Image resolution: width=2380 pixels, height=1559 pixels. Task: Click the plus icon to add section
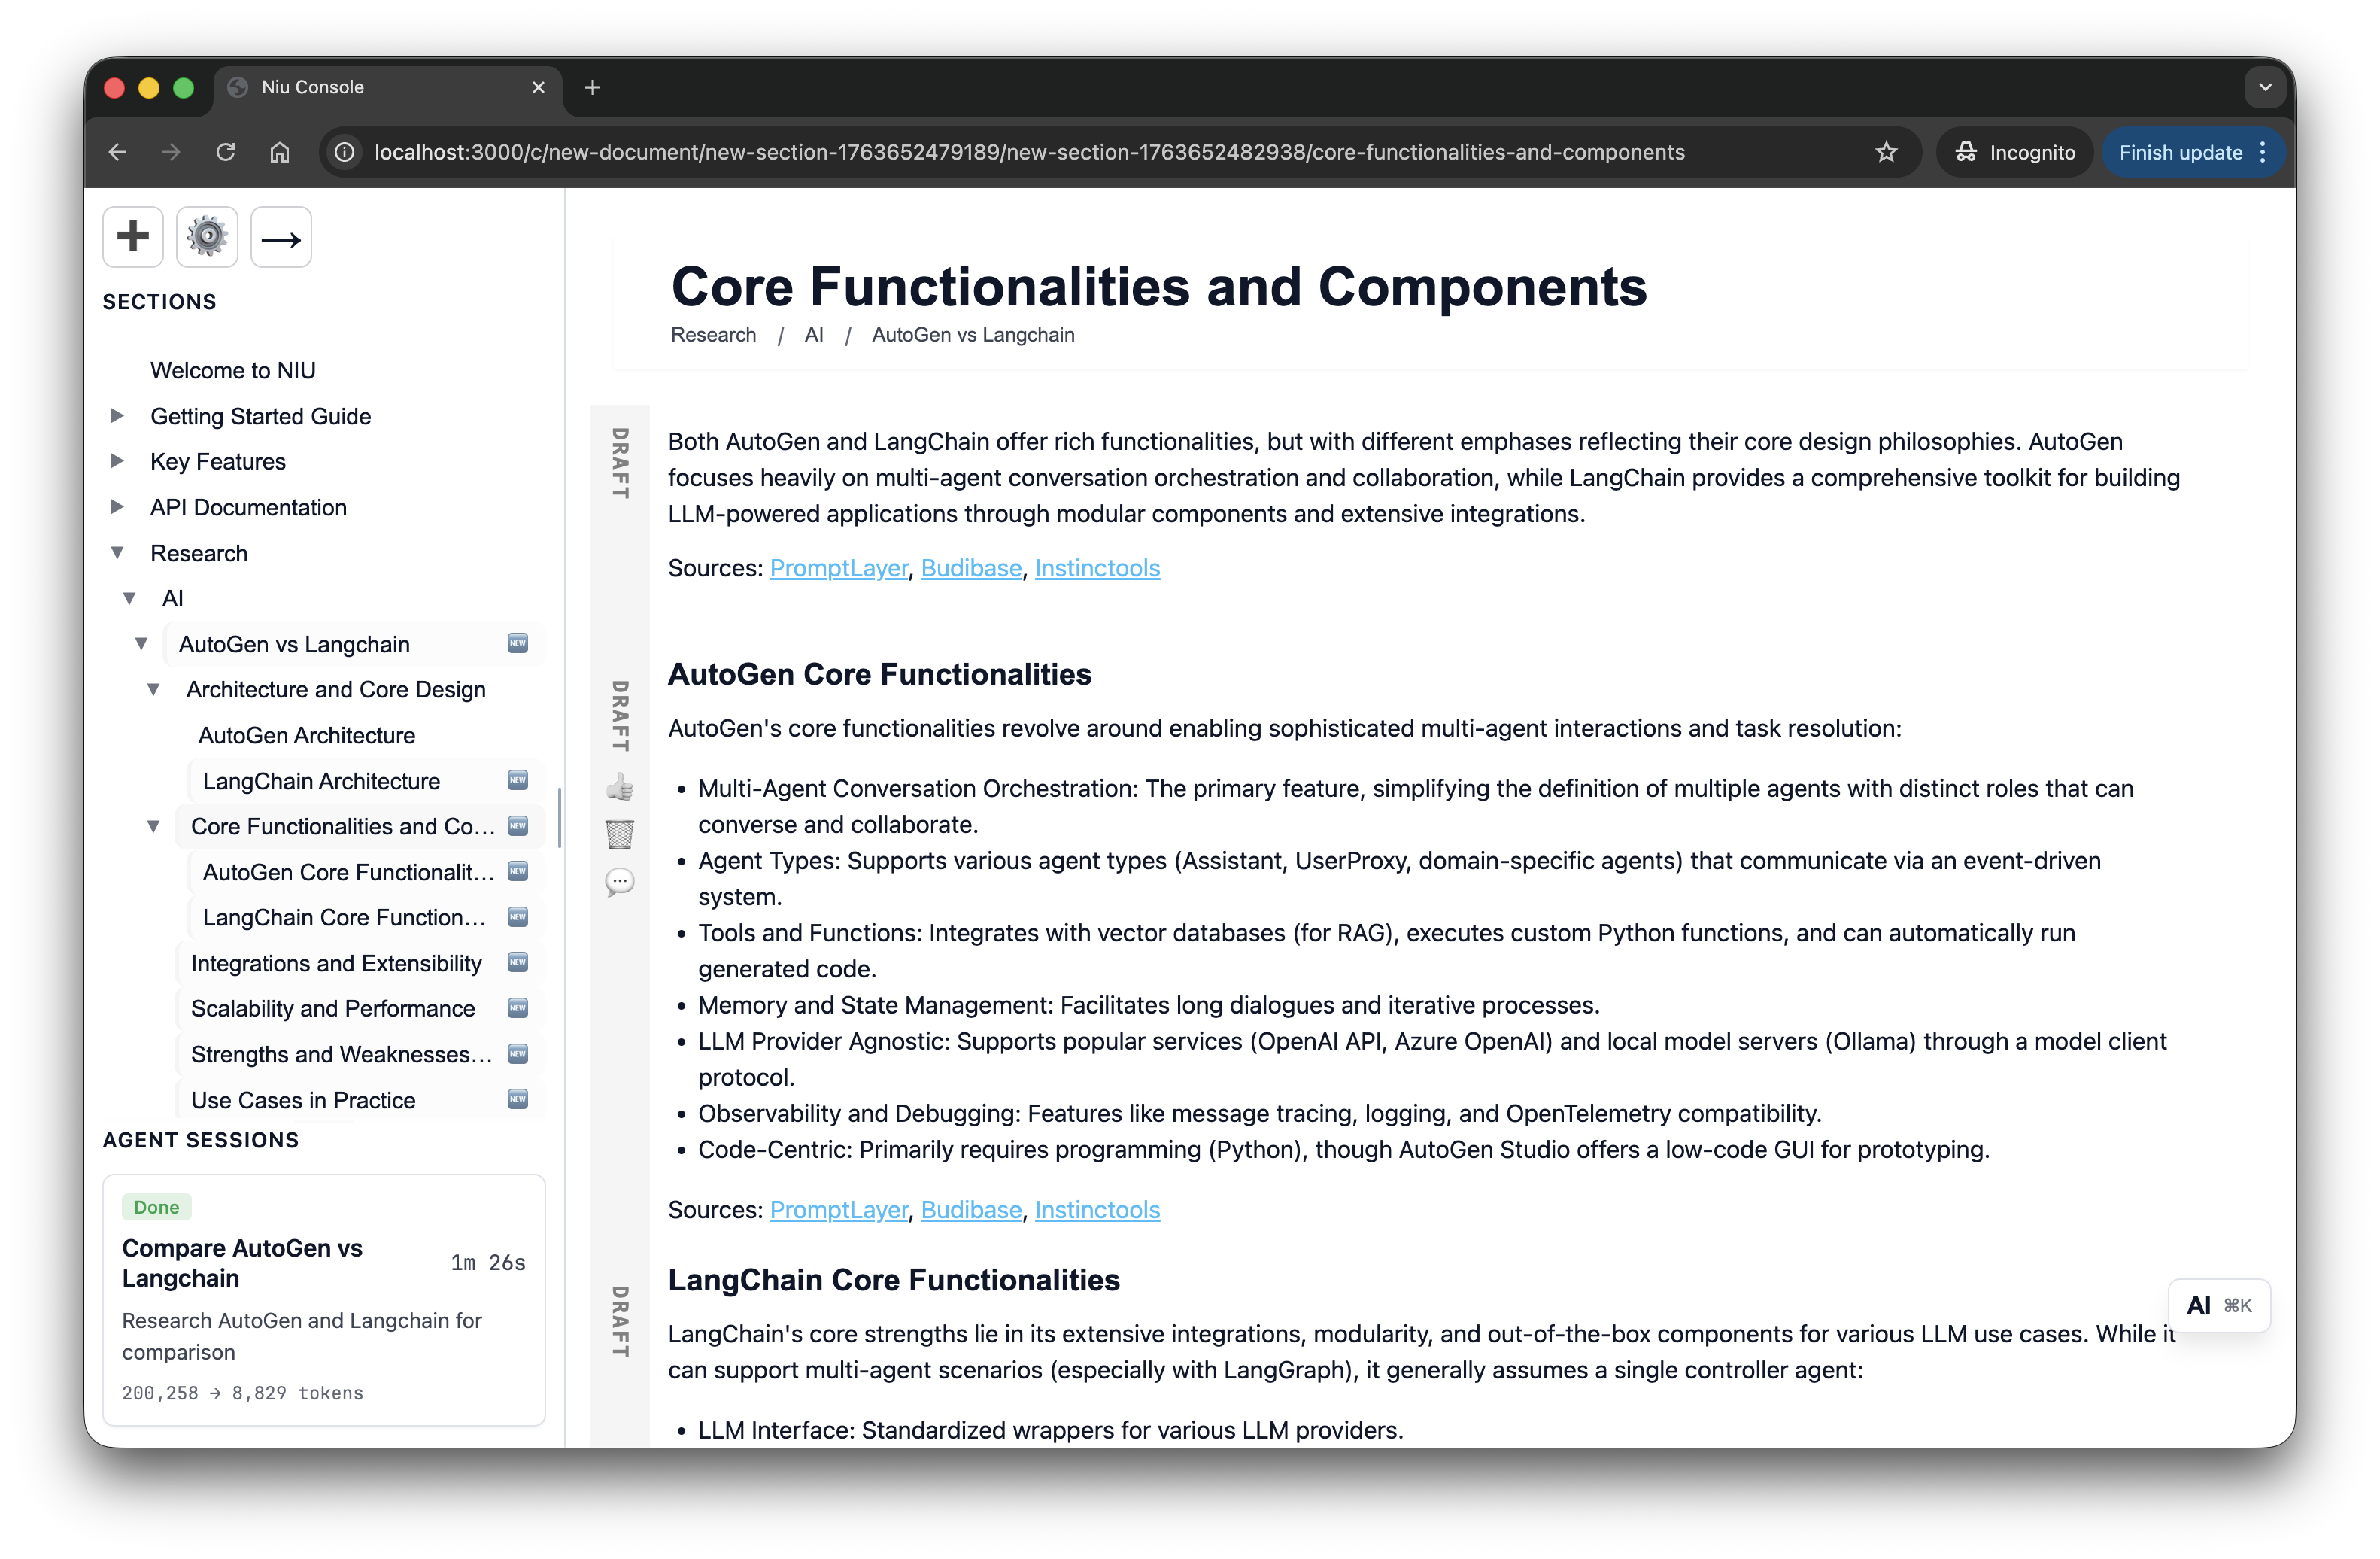[x=132, y=237]
